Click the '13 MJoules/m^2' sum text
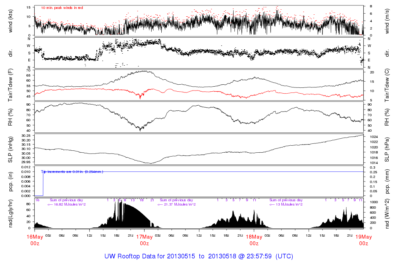 click(x=289, y=204)
